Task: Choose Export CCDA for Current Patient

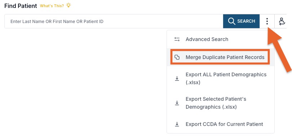Action: (221, 124)
